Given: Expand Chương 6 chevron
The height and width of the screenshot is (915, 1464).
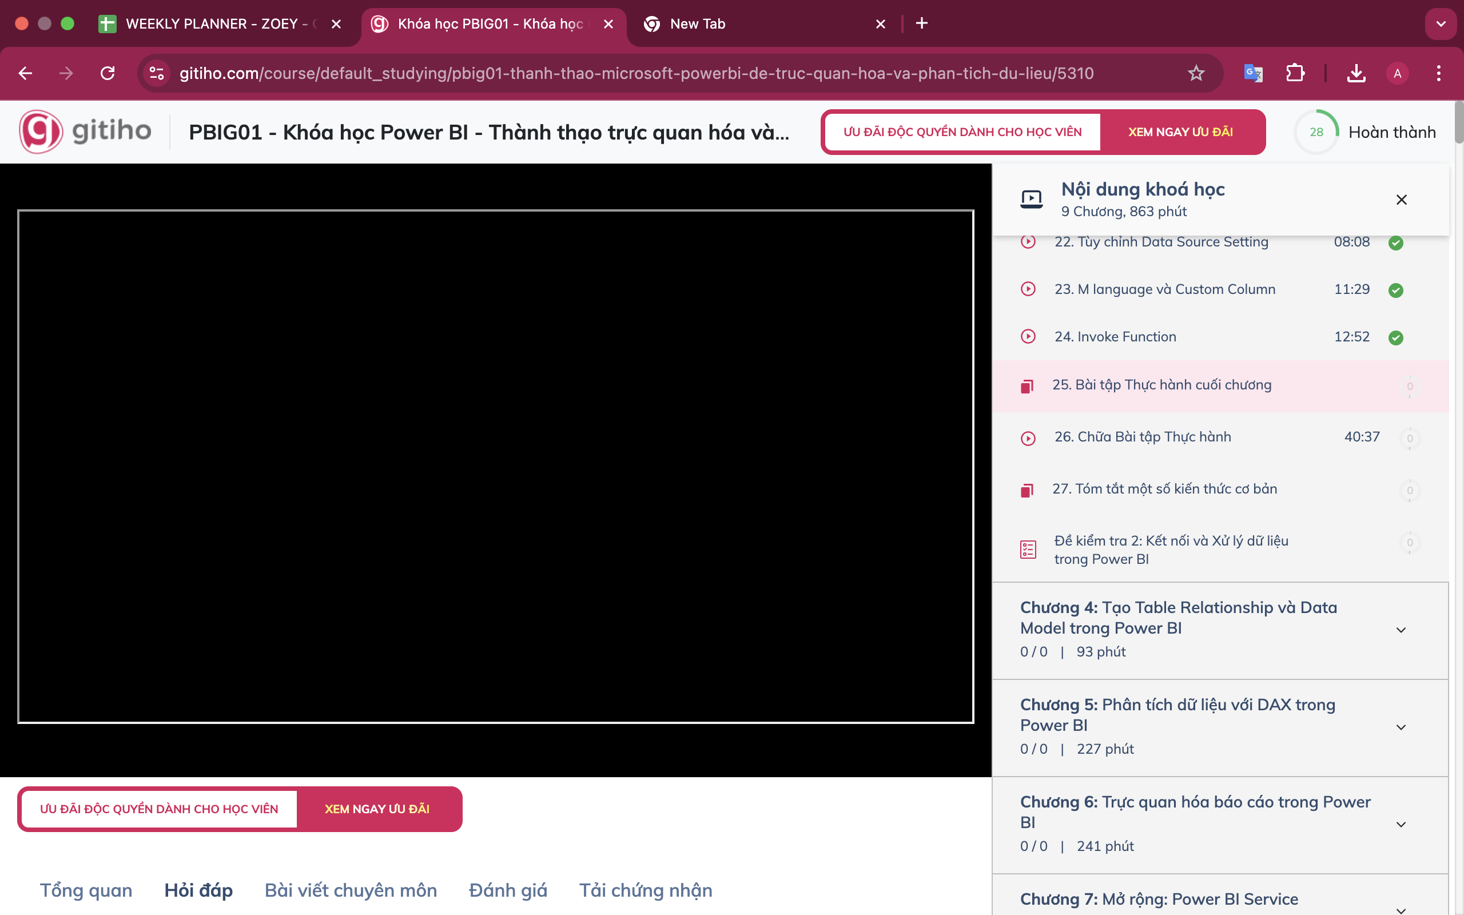Looking at the screenshot, I should 1401,825.
